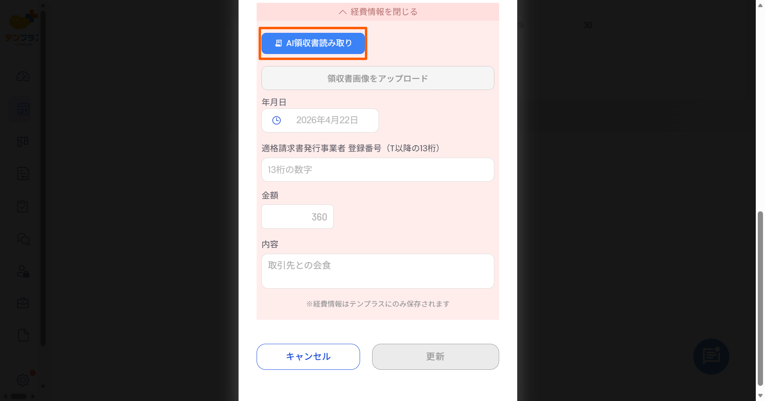This screenshot has width=765, height=401.
Task: Open the briefcase icon in the sidebar
Action: click(23, 303)
